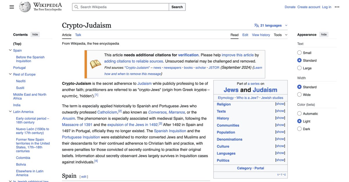This screenshot has height=182, width=349.
Task: Open the Edit tab
Action: click(245, 35)
